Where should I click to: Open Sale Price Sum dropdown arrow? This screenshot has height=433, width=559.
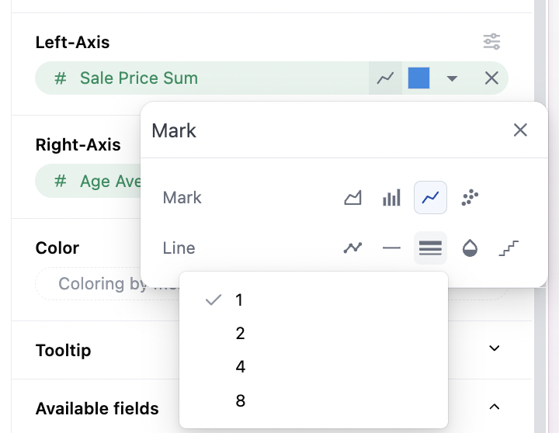pyautogui.click(x=452, y=78)
